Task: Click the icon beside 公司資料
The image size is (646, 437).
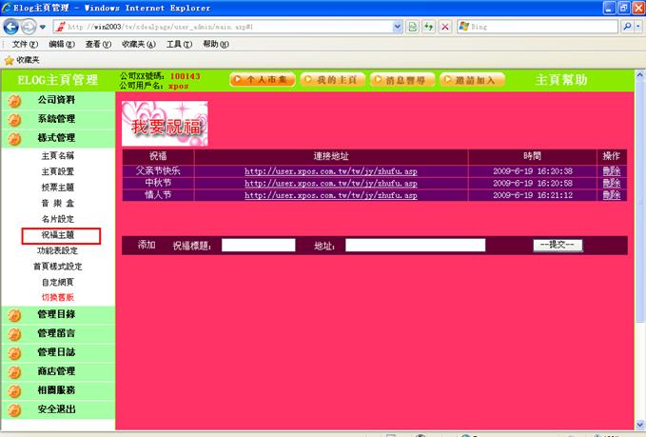Action: pyautogui.click(x=14, y=100)
